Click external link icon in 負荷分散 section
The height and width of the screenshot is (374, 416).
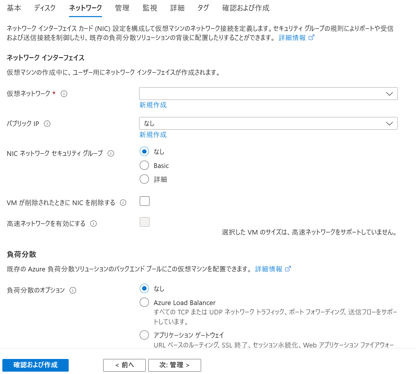click(x=288, y=269)
